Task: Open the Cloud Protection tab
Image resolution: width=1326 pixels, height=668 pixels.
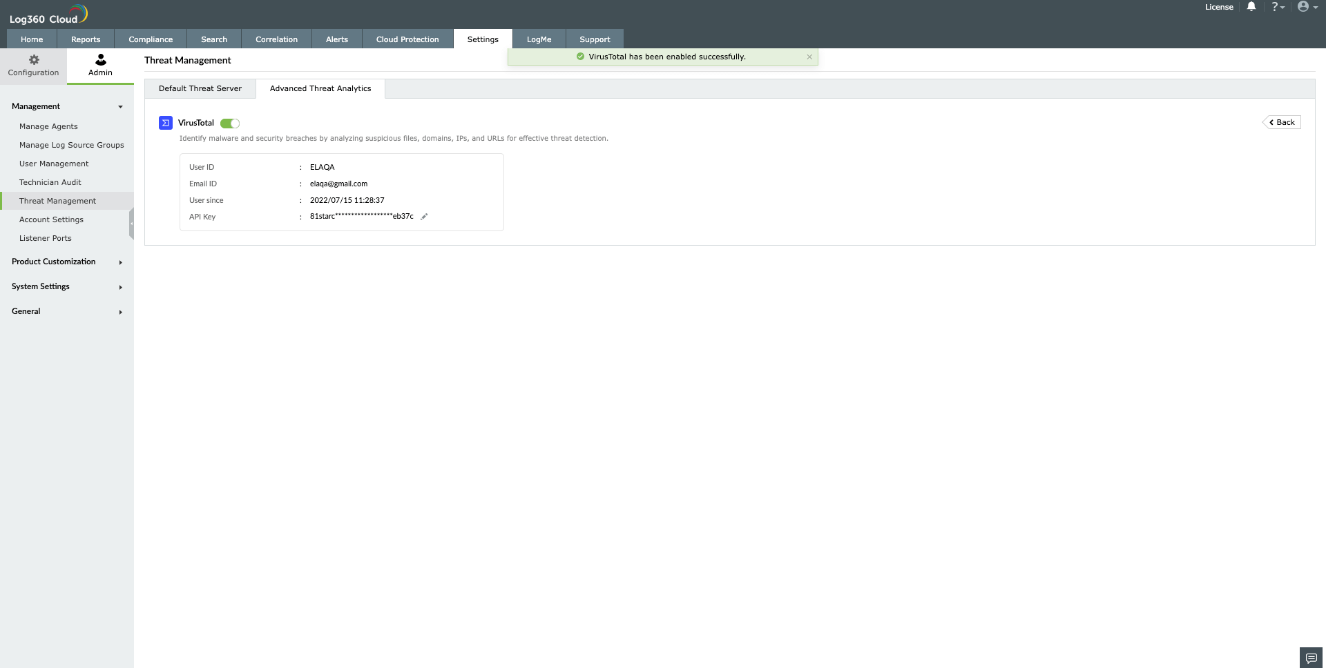Action: [x=407, y=39]
